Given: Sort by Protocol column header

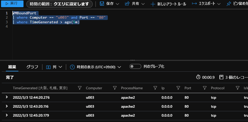Looking at the screenshot, I should coord(218,88).
